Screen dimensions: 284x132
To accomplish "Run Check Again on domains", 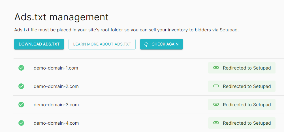I will click(x=161, y=44).
